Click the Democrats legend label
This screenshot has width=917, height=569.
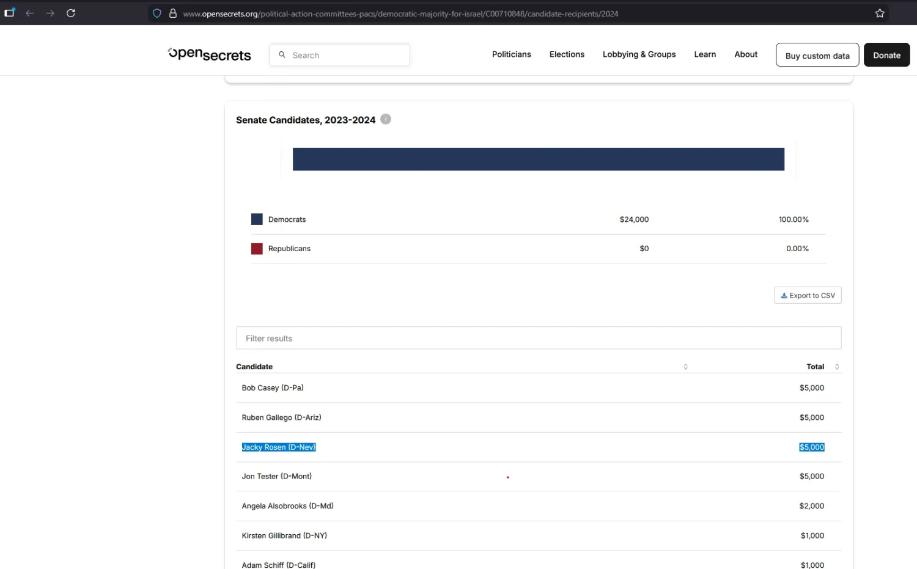point(287,219)
